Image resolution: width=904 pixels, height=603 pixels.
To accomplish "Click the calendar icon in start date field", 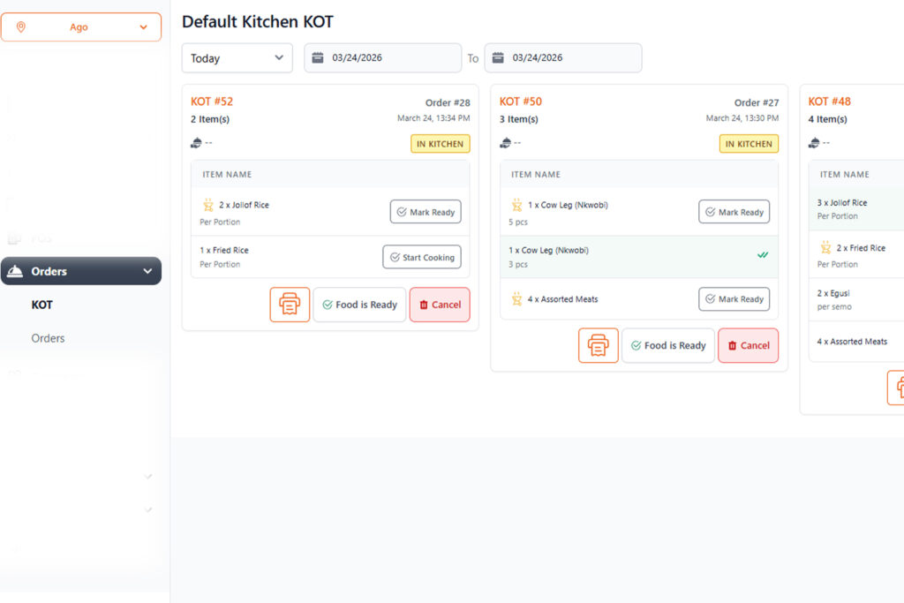I will pos(318,58).
